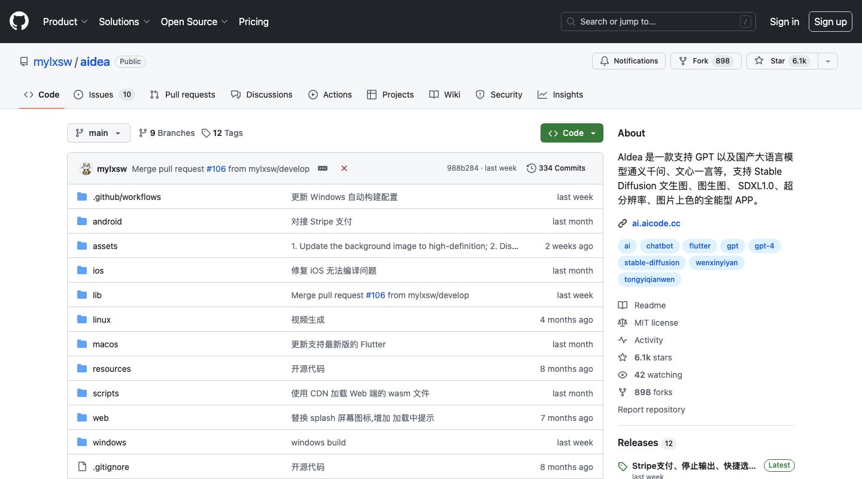The width and height of the screenshot is (862, 479).
Task: Toggle repository Notifications
Action: click(x=629, y=61)
